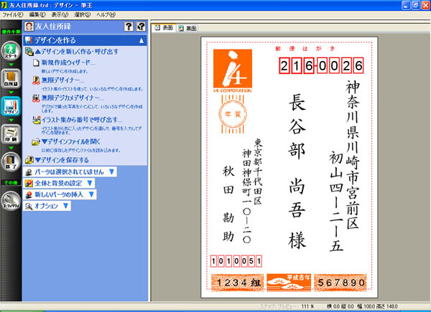Select the デザイン design sidebar icon
The width and height of the screenshot is (431, 312).
coord(11,106)
